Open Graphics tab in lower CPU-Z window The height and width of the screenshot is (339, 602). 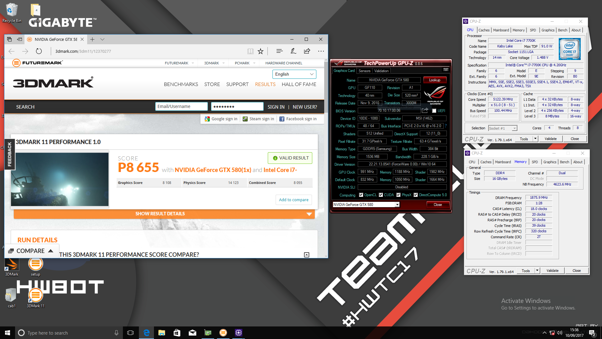(550, 162)
